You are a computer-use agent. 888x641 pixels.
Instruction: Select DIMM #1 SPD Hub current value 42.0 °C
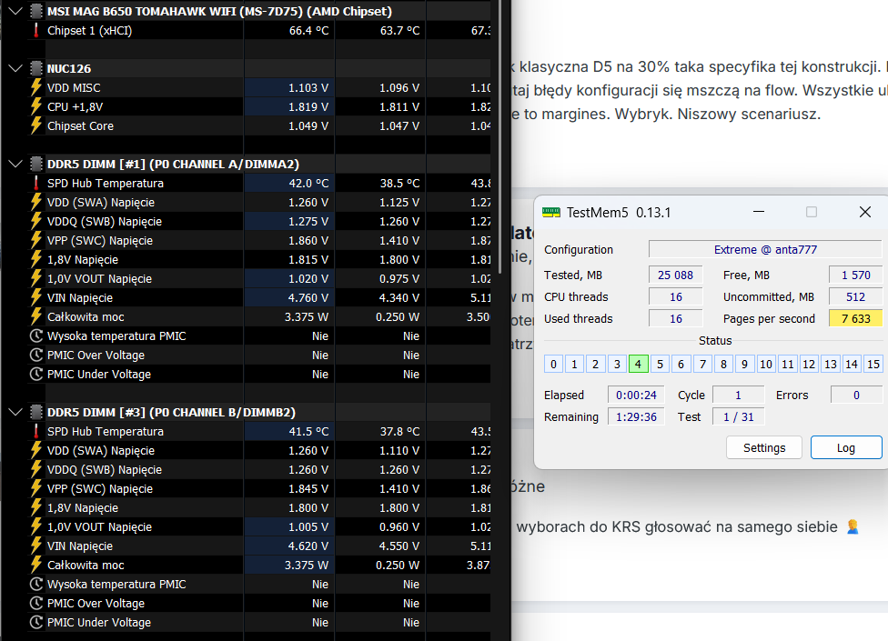tap(308, 183)
